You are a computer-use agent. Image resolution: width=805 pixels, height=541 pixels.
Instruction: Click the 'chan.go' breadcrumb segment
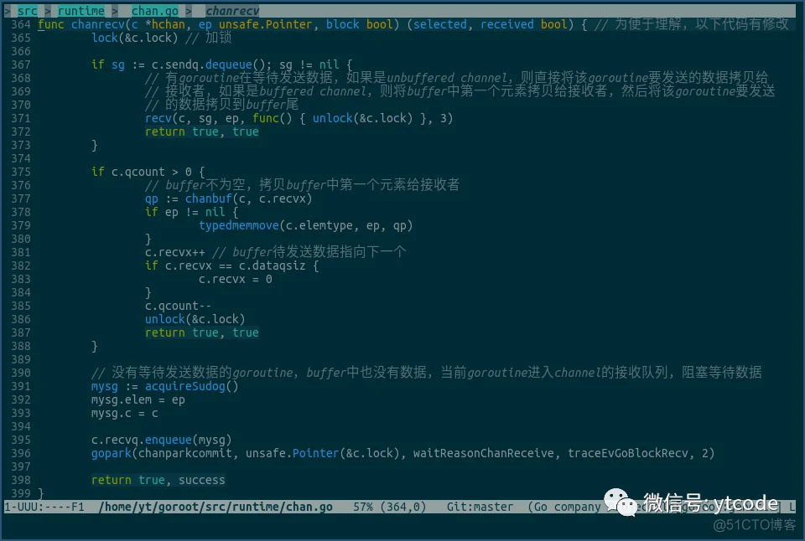point(154,11)
